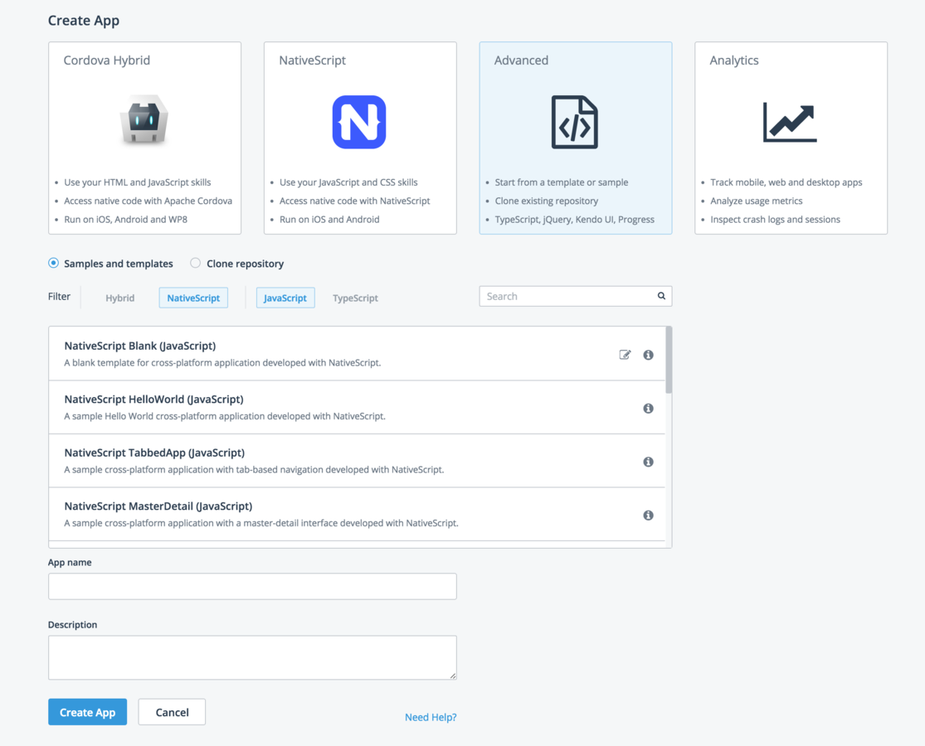Click 'Clone existing repository' bullet
Image resolution: width=925 pixels, height=746 pixels.
(x=546, y=201)
